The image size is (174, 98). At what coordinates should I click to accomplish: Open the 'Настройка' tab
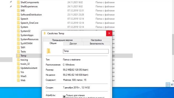tap(96, 40)
